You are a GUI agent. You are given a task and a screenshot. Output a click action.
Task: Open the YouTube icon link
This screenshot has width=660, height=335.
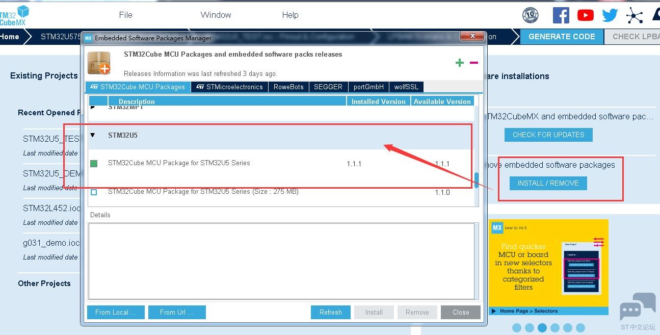point(585,15)
